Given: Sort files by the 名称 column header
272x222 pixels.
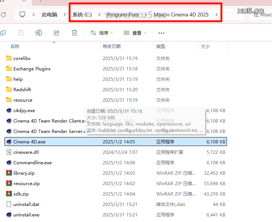Looking at the screenshot, I should 15,47.
